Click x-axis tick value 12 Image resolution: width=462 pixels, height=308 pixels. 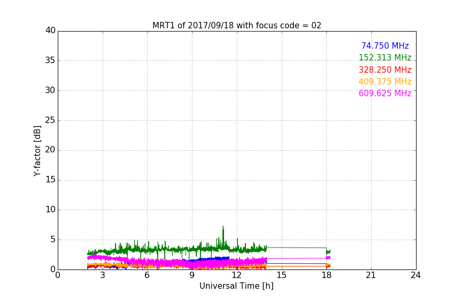(x=236, y=275)
